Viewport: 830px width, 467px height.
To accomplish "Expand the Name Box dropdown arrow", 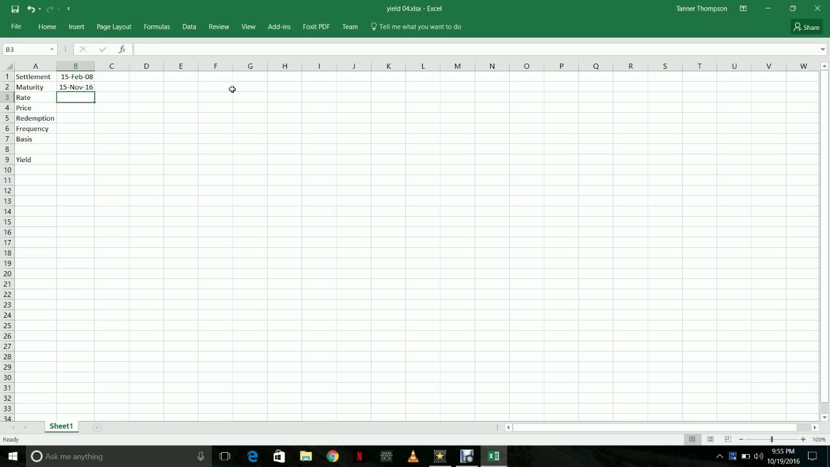I will click(x=52, y=49).
